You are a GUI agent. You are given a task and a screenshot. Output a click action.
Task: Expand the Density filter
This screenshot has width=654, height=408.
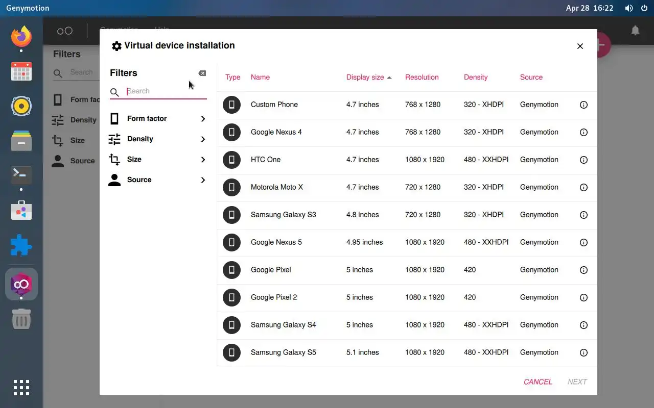click(158, 139)
